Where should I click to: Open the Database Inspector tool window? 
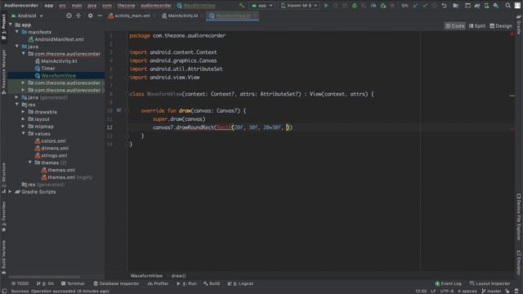pos(116,283)
